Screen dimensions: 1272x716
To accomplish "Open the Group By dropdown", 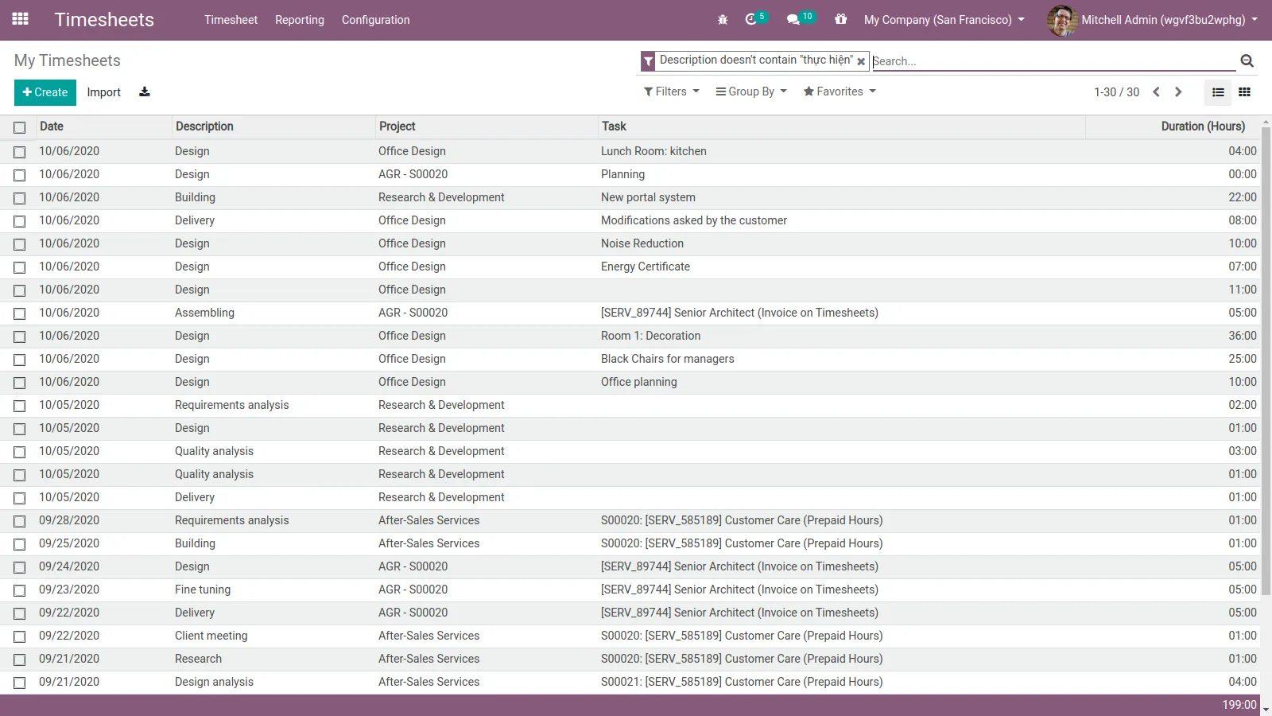I will [751, 91].
